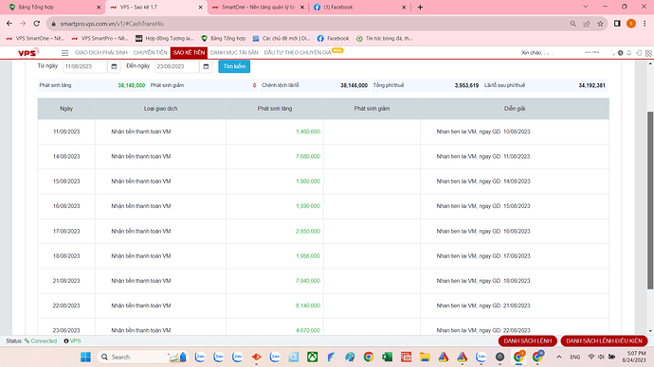
Task: Share this page via address bar icon
Action: (587, 24)
